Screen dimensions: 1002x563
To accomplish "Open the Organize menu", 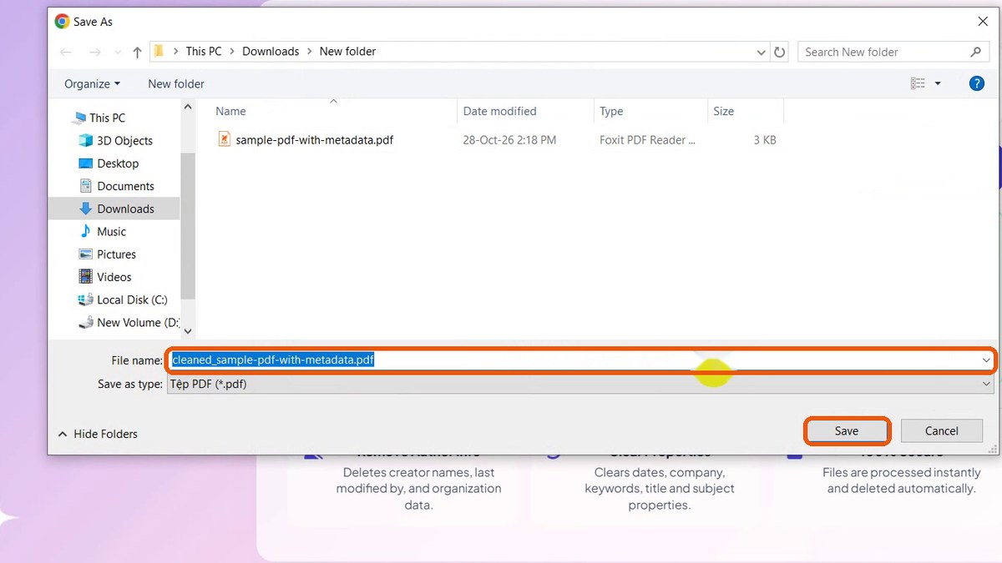I will [x=92, y=83].
